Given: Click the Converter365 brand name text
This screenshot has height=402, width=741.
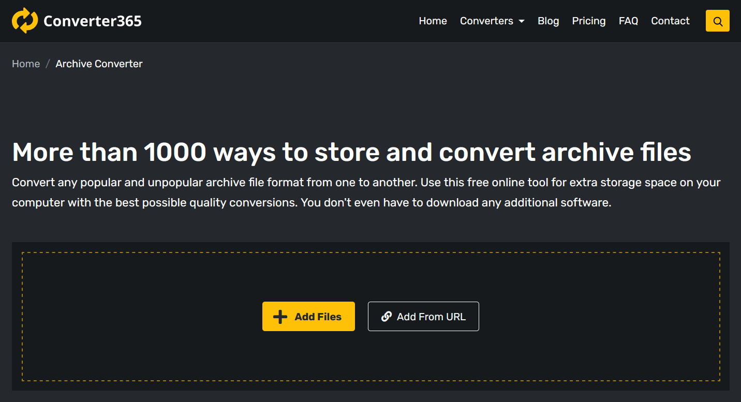Looking at the screenshot, I should pyautogui.click(x=93, y=21).
